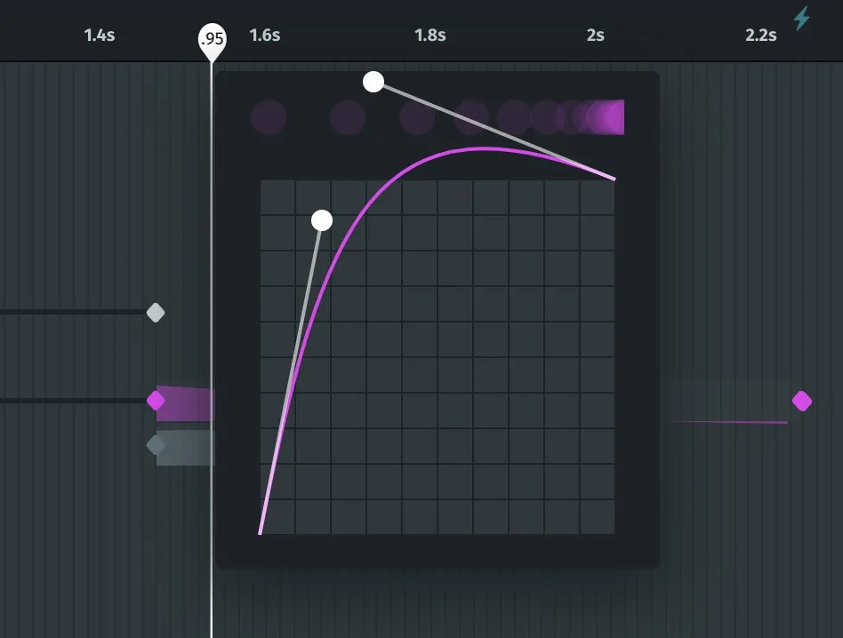The height and width of the screenshot is (638, 843).
Task: Select the pink keyframe diamond at the right edge
Action: tap(800, 402)
